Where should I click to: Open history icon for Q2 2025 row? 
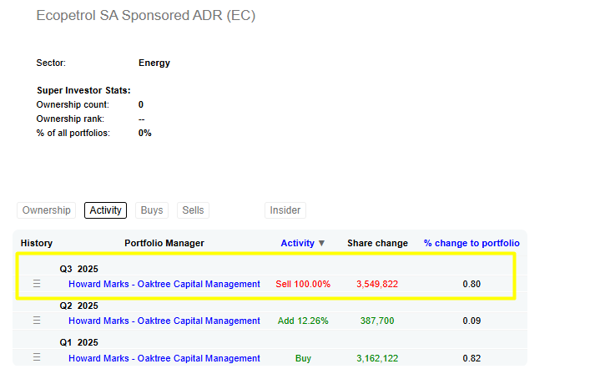point(37,321)
